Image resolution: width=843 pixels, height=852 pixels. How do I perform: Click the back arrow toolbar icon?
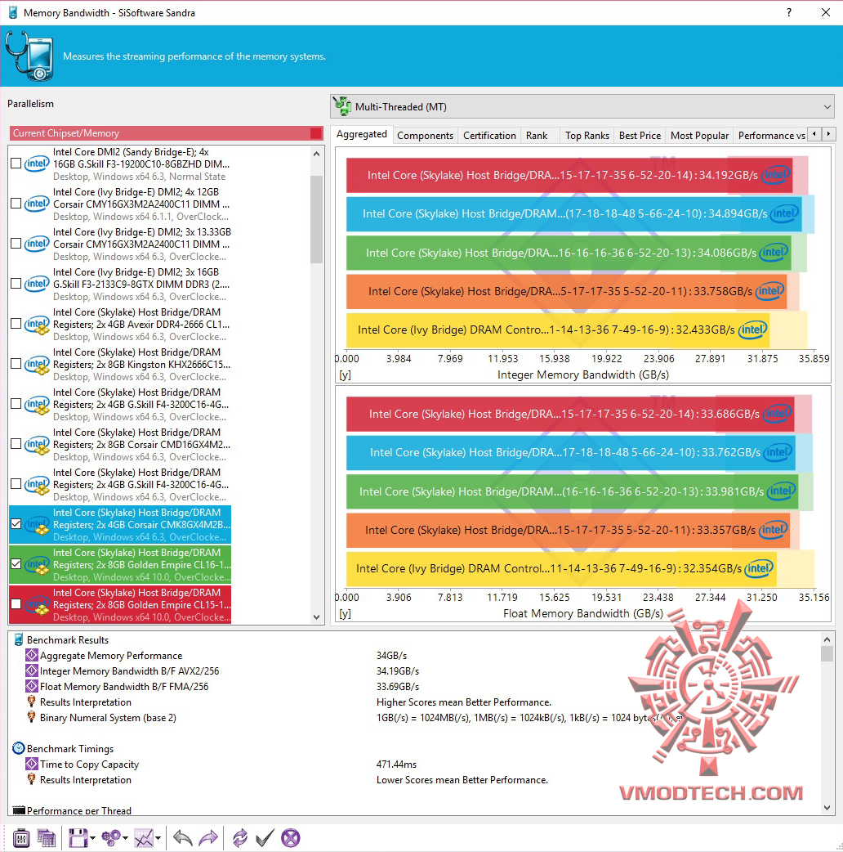point(183,838)
